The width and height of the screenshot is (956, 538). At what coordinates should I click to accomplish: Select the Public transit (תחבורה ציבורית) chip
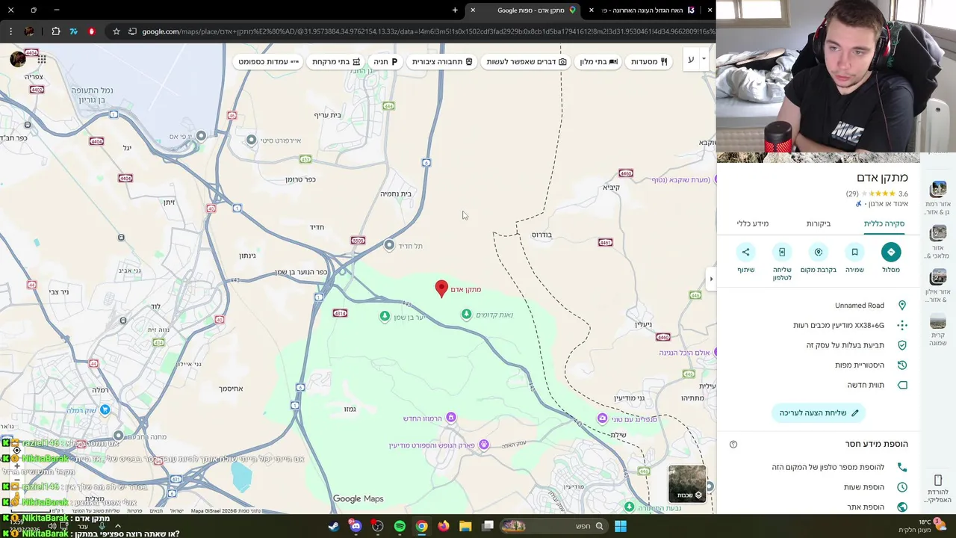click(442, 61)
